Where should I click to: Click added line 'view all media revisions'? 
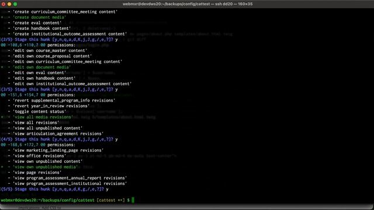(x=37, y=117)
